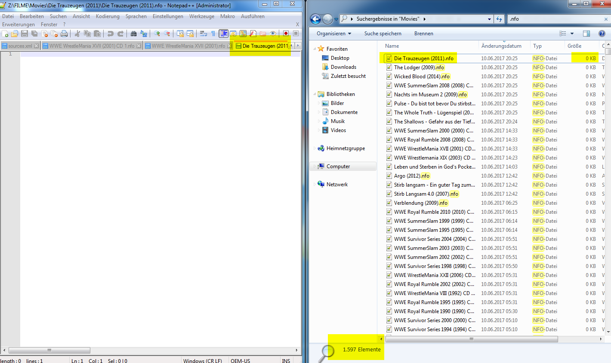Toggle show all characters pilcrow icon
Image resolution: width=611 pixels, height=363 pixels.
click(213, 34)
